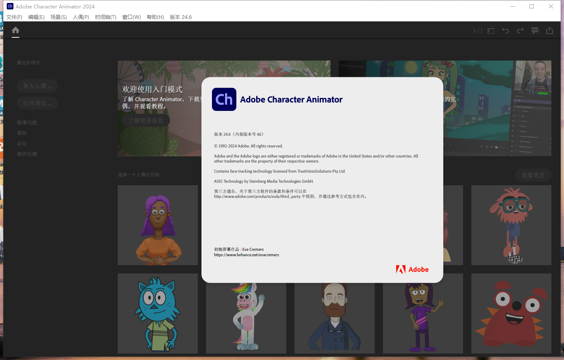Viewport: 564px width, 360px height.
Task: Click the 了解更多信息 button
Action: 146,121
